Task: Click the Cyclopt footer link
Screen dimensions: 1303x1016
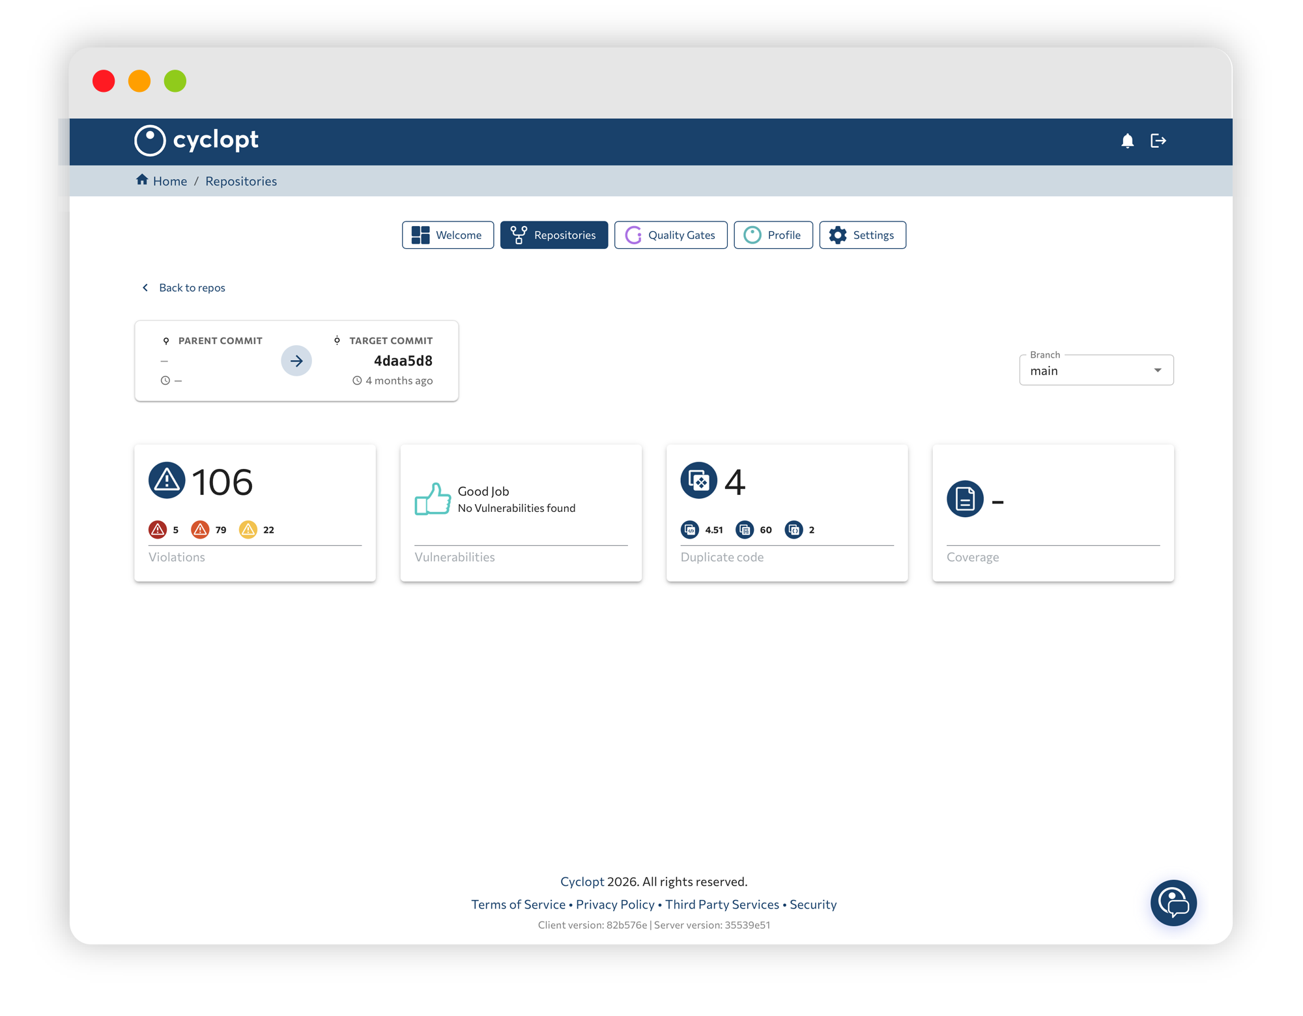Action: pos(582,881)
